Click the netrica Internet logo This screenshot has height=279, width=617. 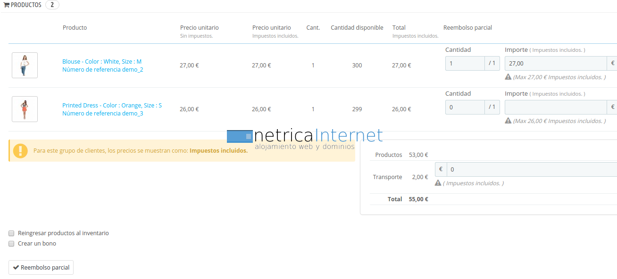[305, 139]
